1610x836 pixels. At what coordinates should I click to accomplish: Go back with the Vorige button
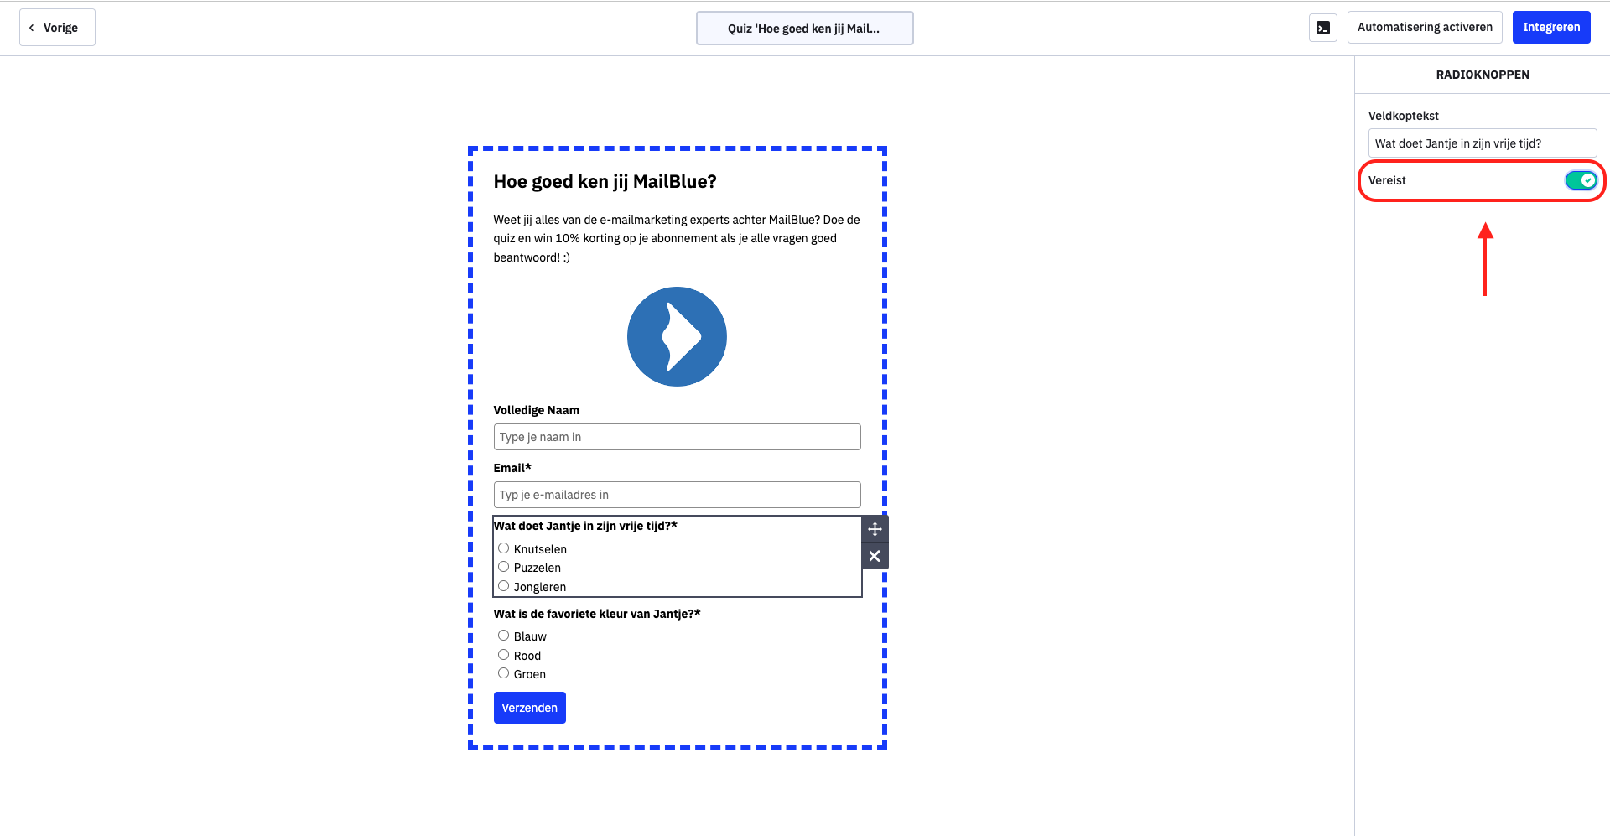(x=57, y=28)
